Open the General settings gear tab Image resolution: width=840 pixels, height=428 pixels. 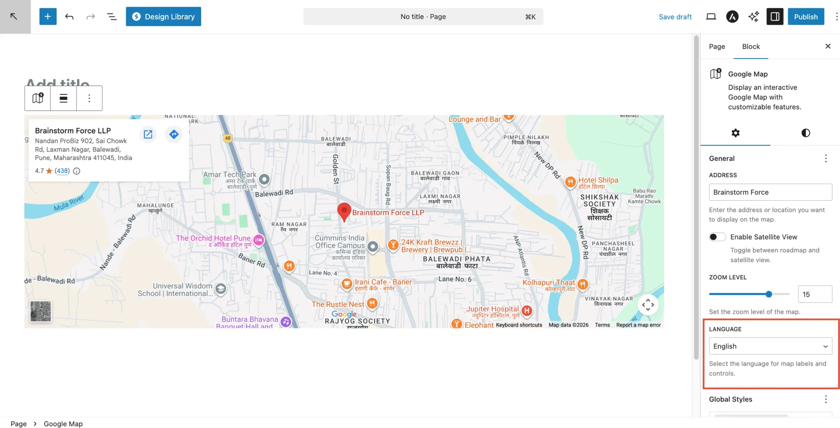pyautogui.click(x=735, y=133)
